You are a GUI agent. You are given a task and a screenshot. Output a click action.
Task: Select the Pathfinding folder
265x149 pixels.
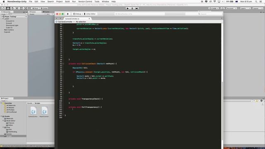tap(13, 132)
